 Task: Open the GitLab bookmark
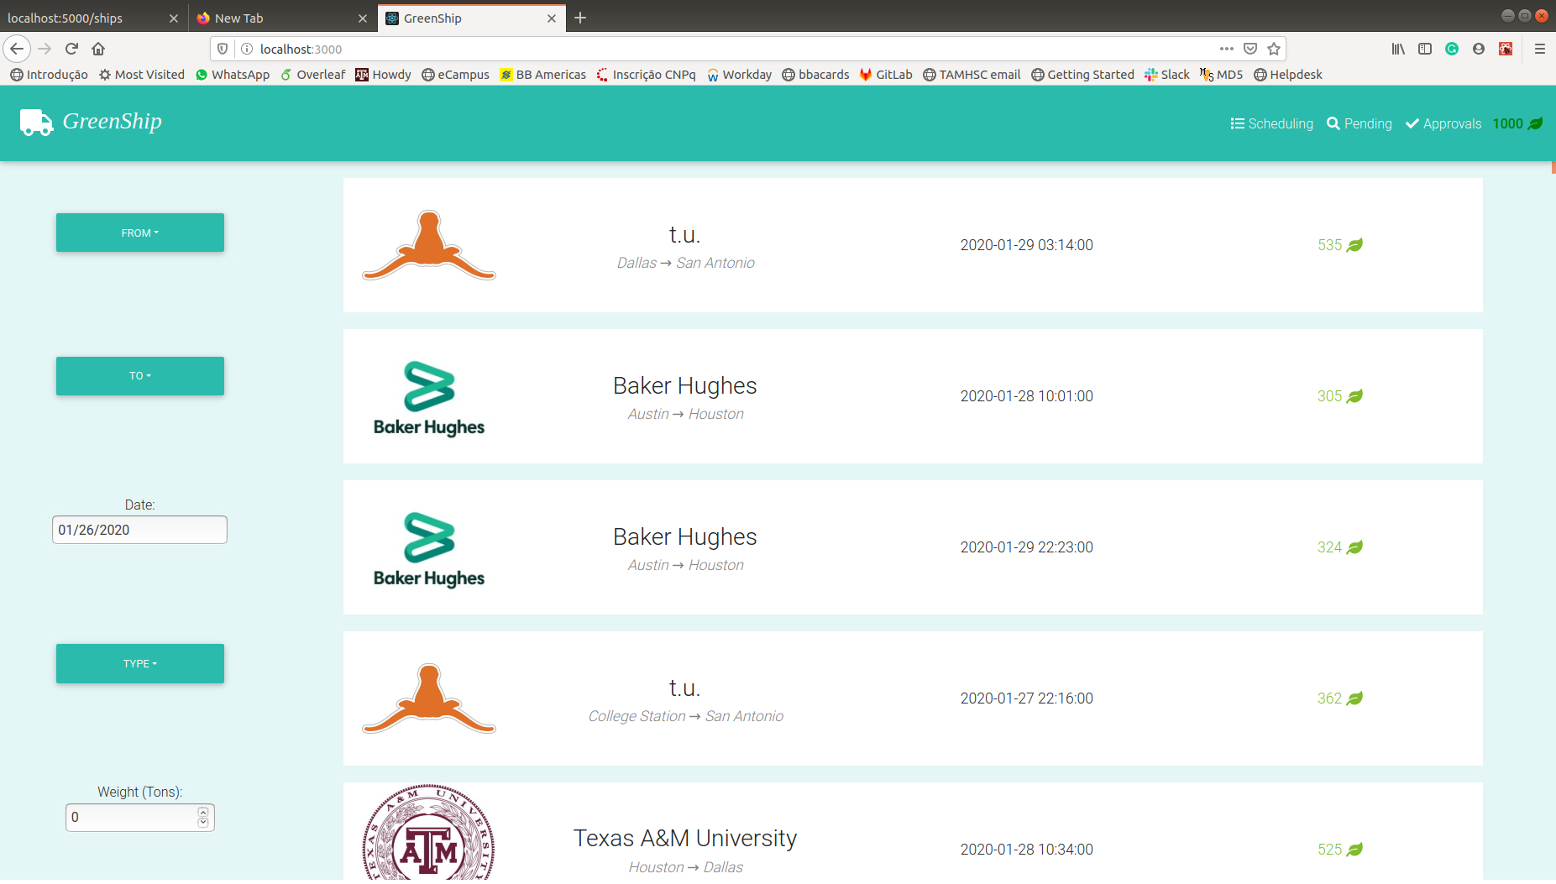pyautogui.click(x=886, y=75)
